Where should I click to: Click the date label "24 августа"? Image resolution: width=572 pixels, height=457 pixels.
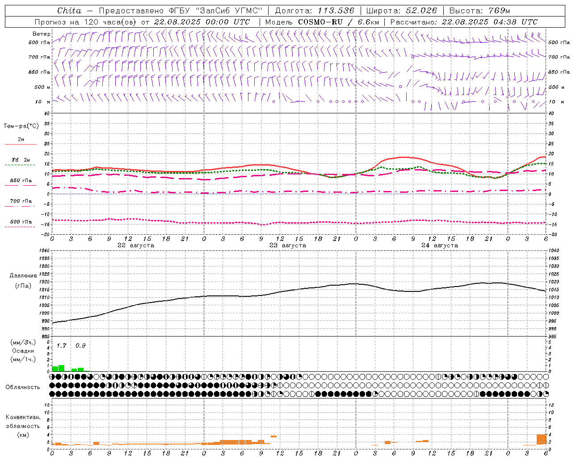440,245
